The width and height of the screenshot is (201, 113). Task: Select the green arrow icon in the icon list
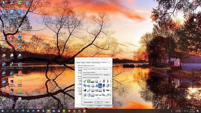89,81
